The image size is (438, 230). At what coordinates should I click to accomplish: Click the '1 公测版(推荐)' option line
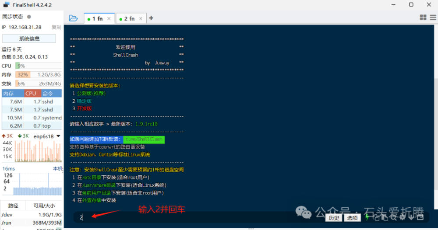point(89,94)
